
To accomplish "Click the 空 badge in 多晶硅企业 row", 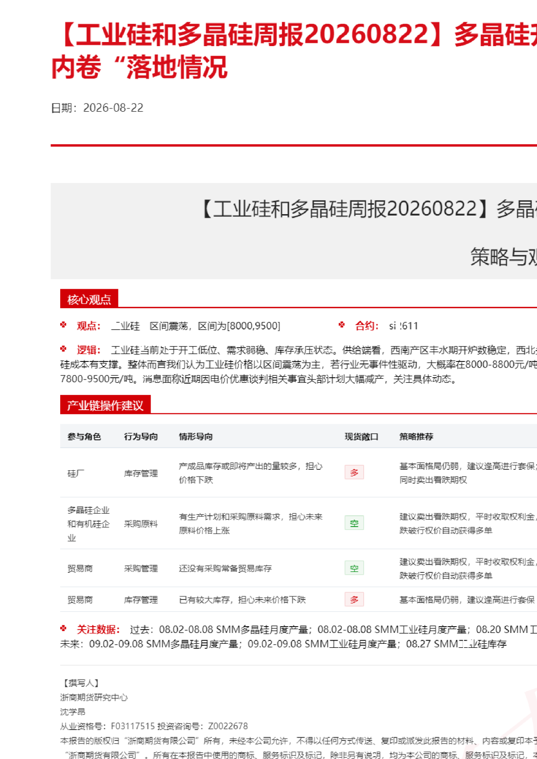I will point(354,523).
